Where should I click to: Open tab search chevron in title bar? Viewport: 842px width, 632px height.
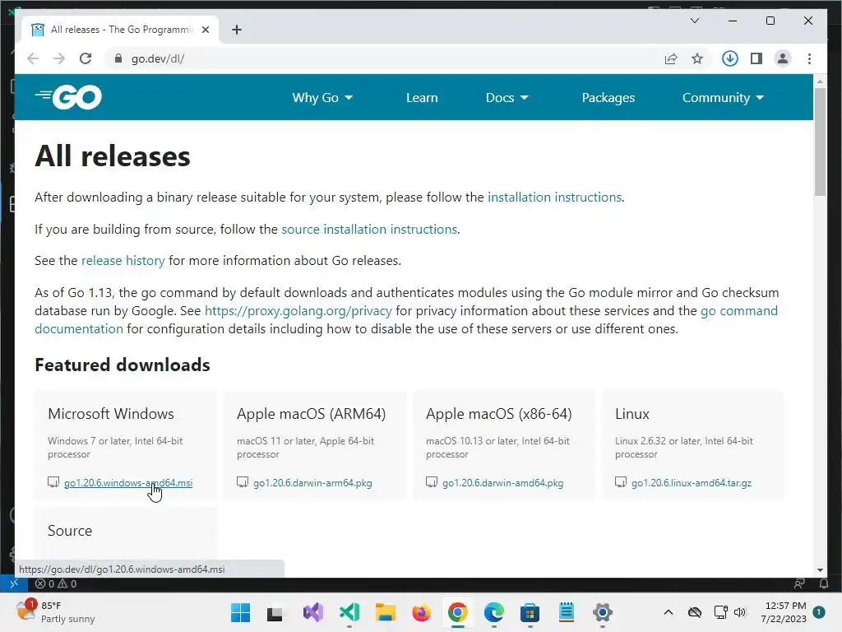(x=694, y=21)
